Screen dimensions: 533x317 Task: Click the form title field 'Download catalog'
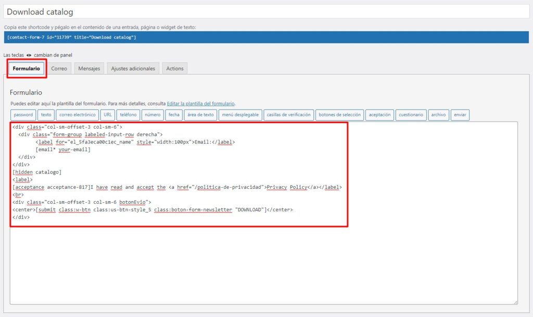[265, 11]
